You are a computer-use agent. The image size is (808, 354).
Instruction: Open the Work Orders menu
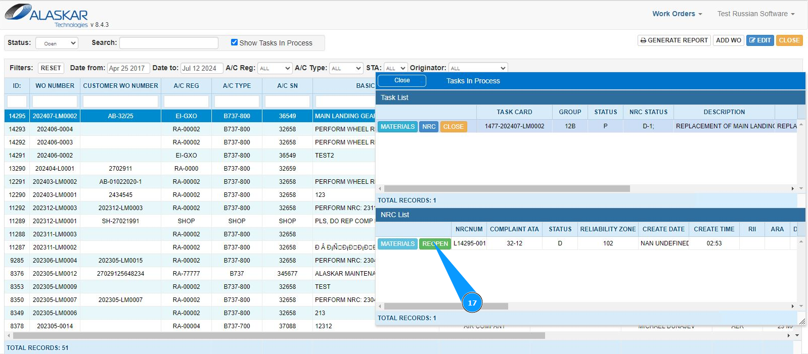[x=677, y=14]
